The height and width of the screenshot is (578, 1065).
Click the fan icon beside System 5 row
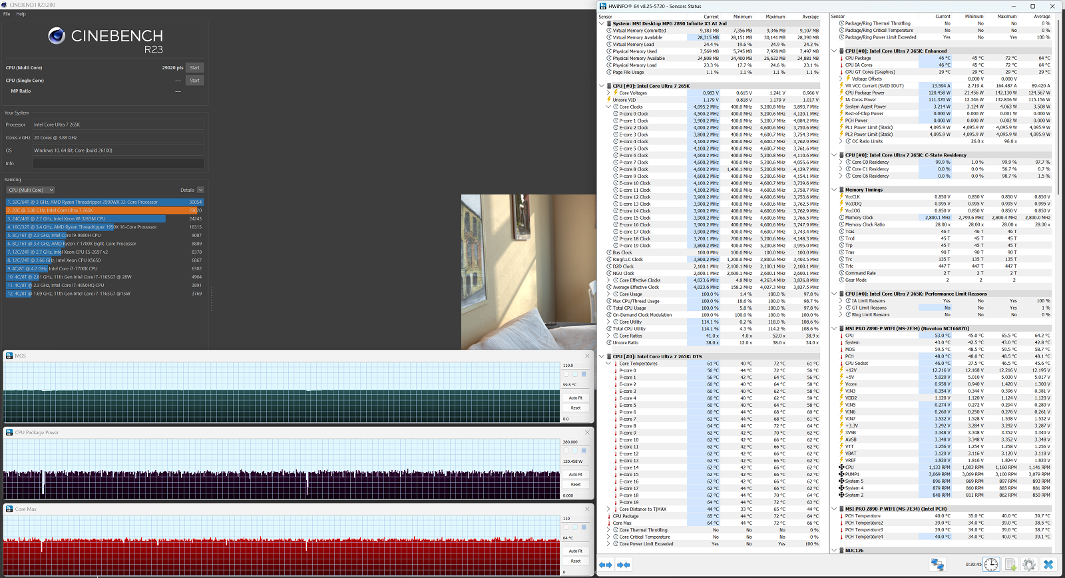pos(841,481)
